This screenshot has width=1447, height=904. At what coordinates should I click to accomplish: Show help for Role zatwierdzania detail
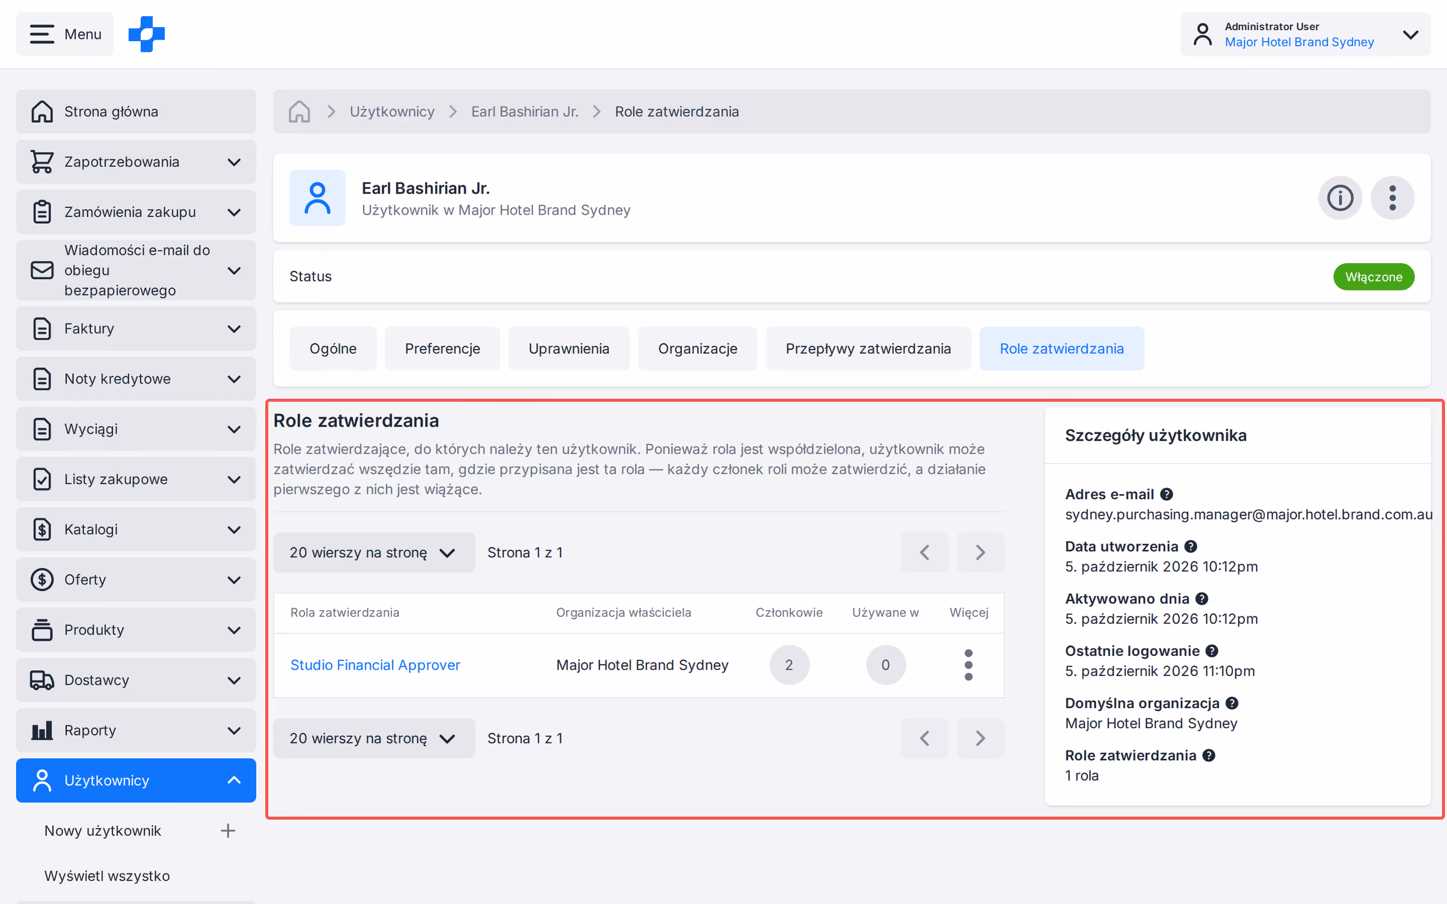coord(1209,755)
